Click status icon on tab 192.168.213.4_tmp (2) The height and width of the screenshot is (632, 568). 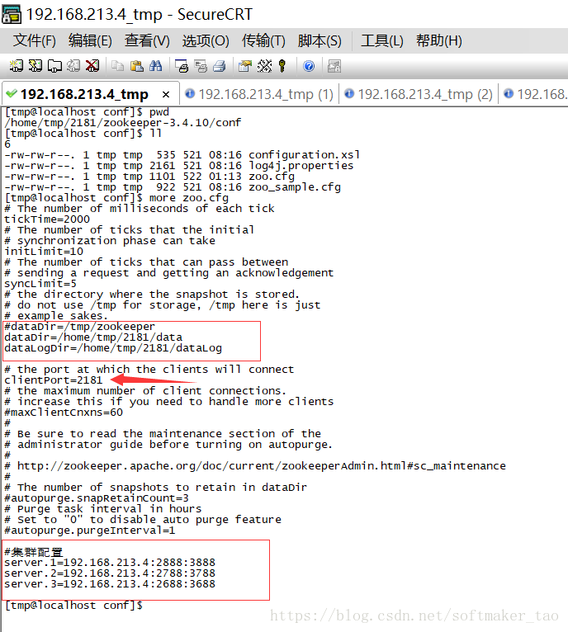point(349,93)
